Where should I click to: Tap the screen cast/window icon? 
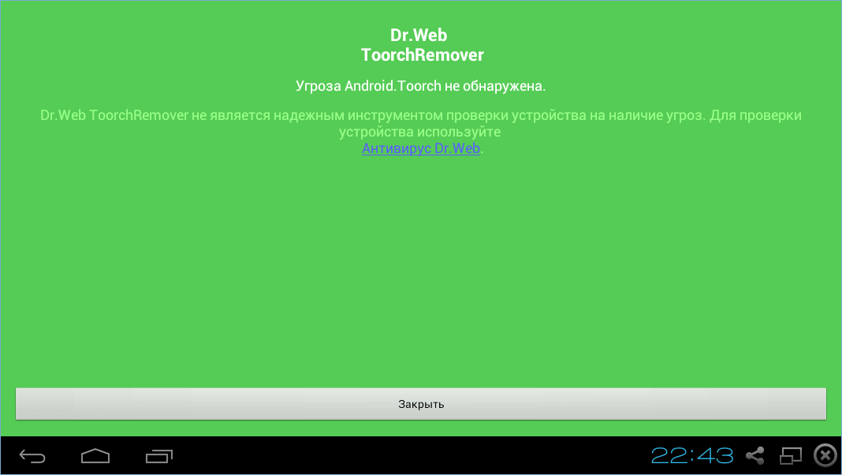(x=791, y=455)
